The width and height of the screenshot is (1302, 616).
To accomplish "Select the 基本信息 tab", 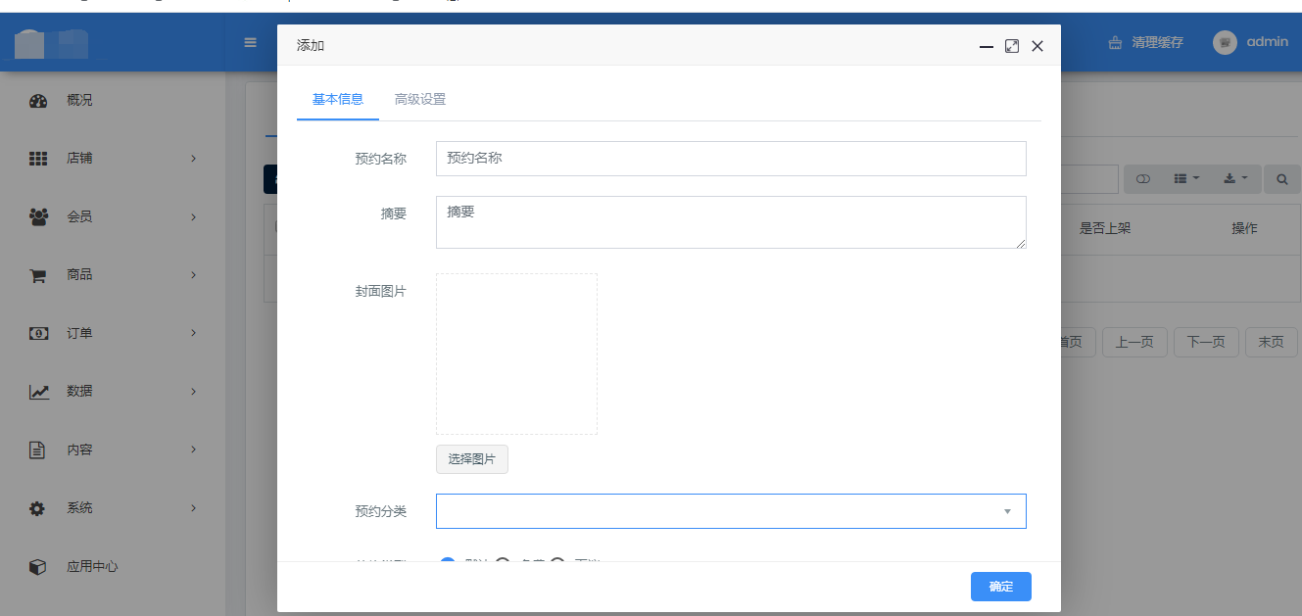I will 338,100.
